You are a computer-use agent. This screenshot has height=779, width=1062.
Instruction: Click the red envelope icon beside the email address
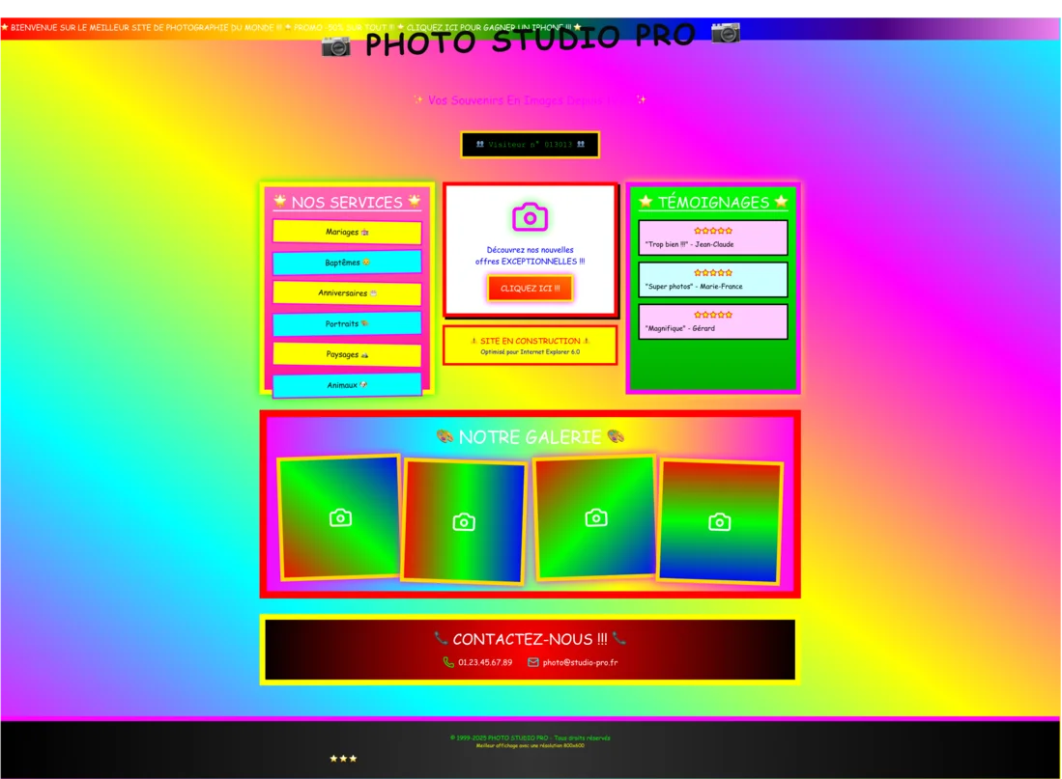pyautogui.click(x=531, y=662)
